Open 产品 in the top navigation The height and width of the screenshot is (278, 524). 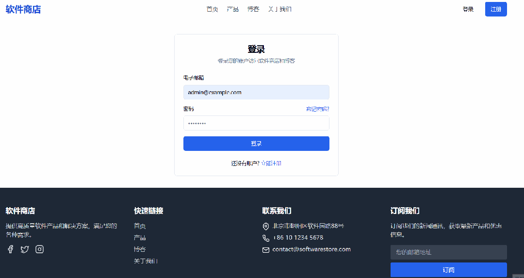tap(232, 9)
